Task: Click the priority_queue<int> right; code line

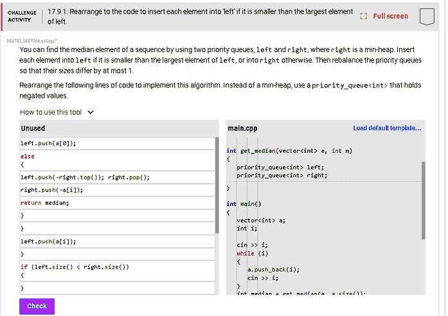Action: [282, 175]
